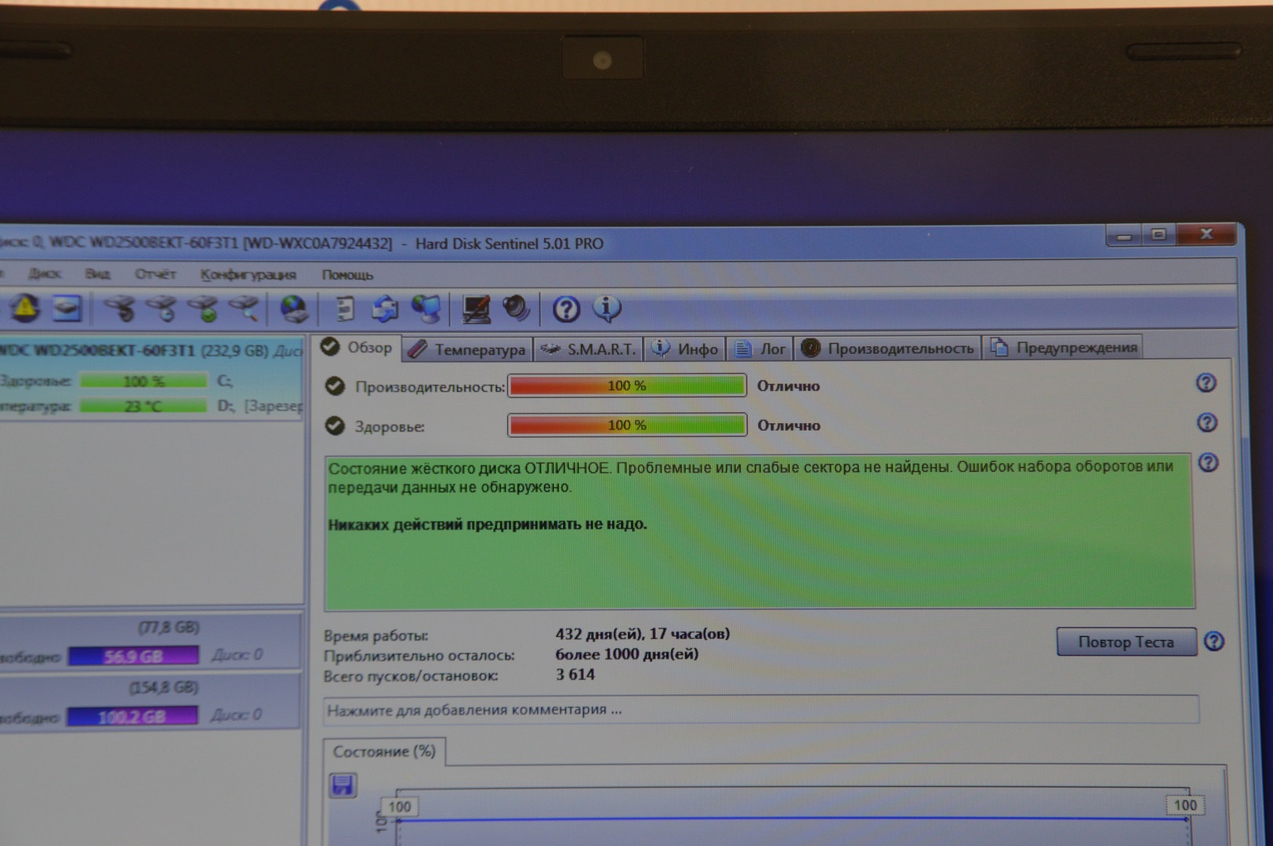Viewport: 1273px width, 846px height.
Task: Click the floppy save icon under Состояние
Action: pyautogui.click(x=343, y=785)
